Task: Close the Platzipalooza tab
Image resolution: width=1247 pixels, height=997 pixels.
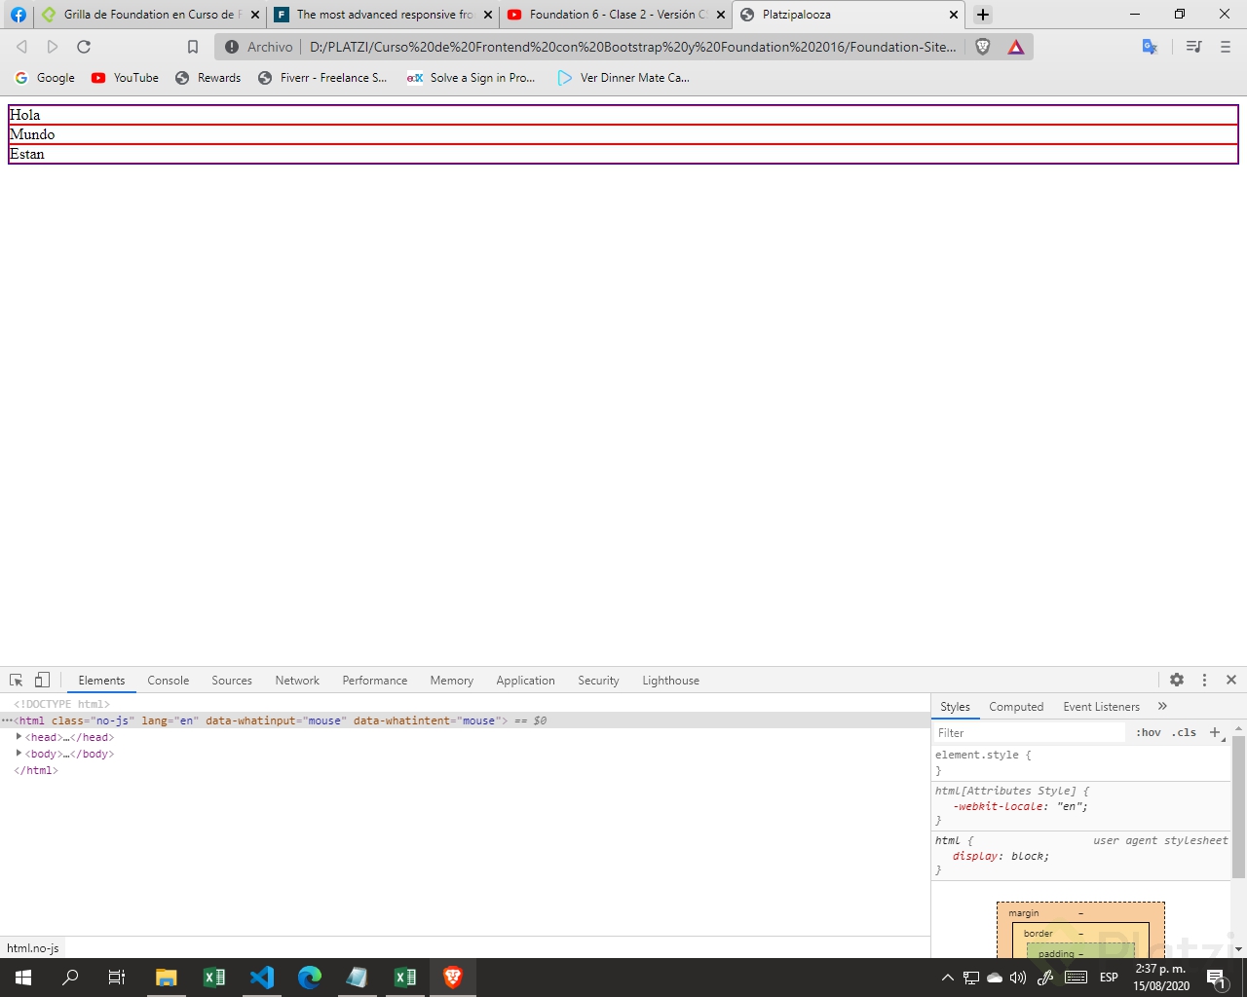Action: point(954,15)
